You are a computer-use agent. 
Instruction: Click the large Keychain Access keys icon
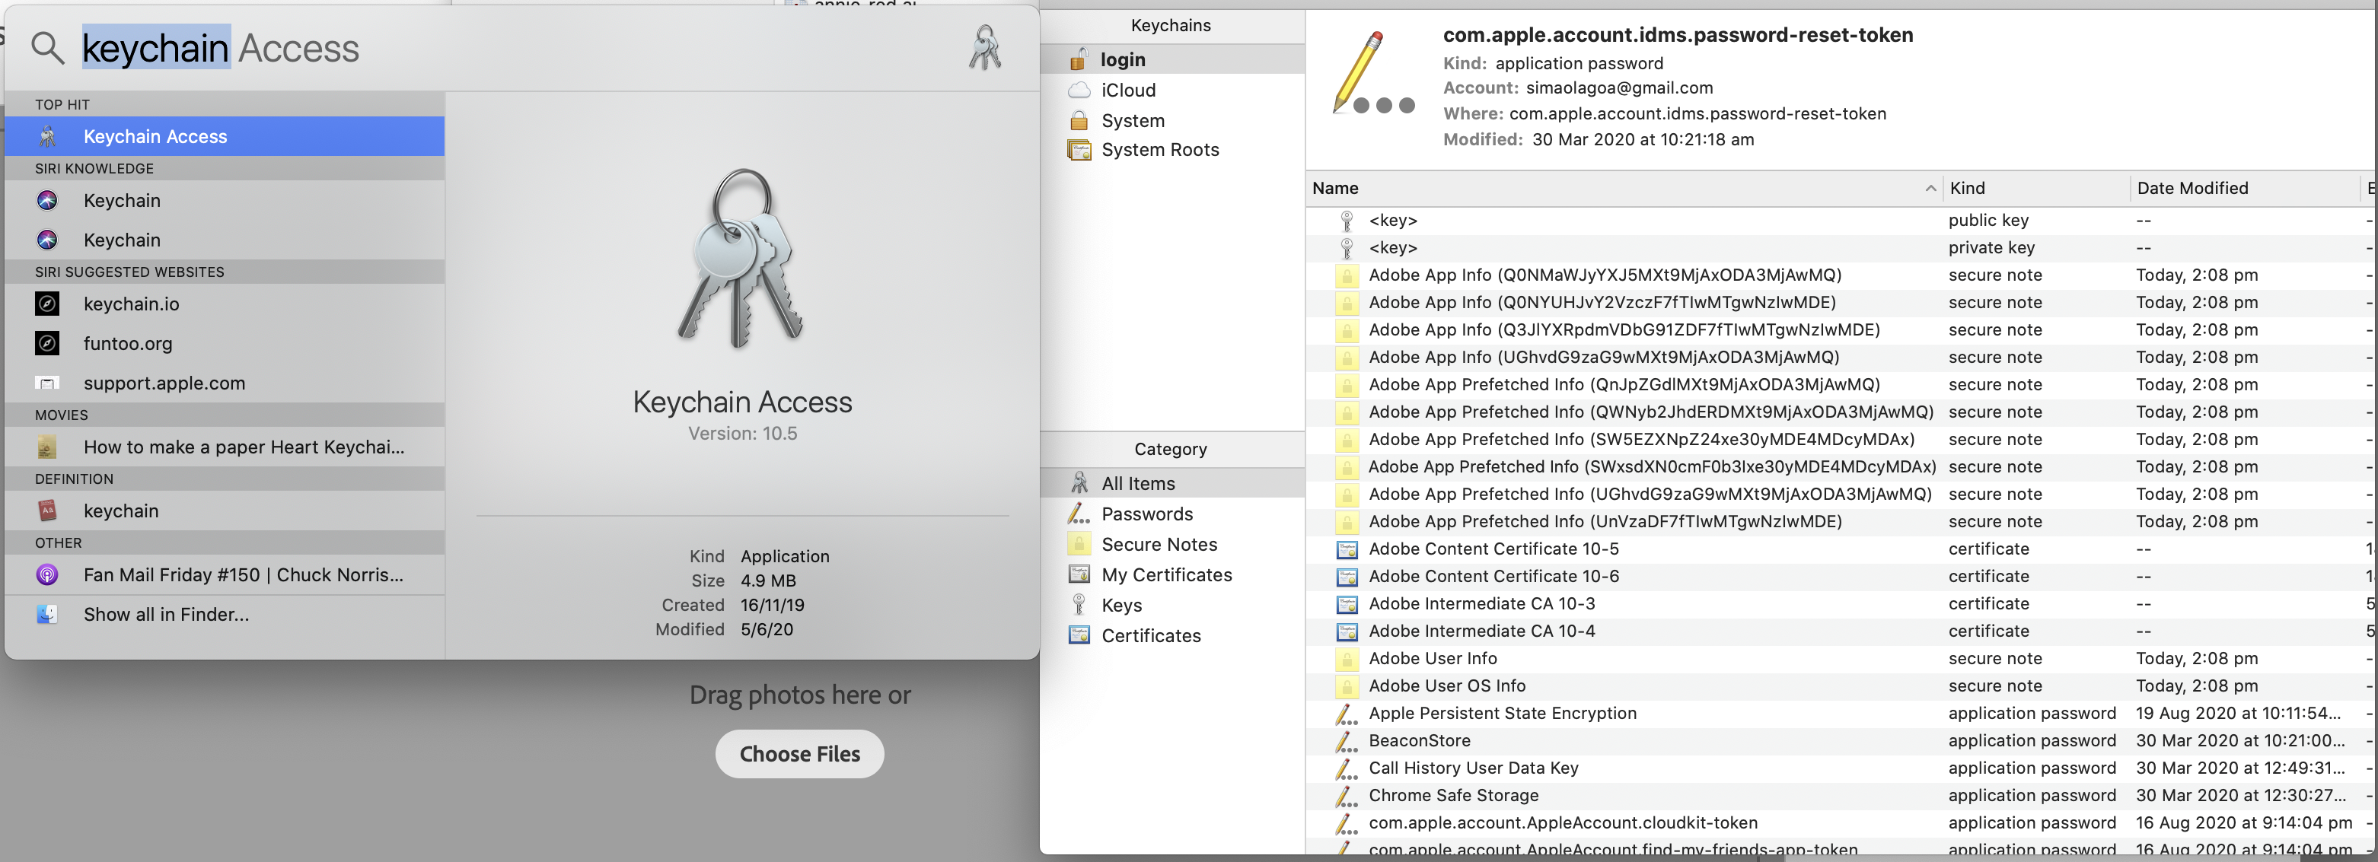point(739,259)
